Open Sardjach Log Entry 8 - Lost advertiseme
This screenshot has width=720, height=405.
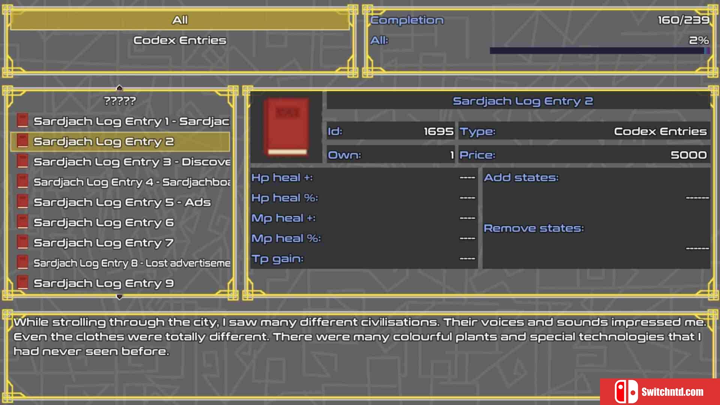(x=120, y=263)
